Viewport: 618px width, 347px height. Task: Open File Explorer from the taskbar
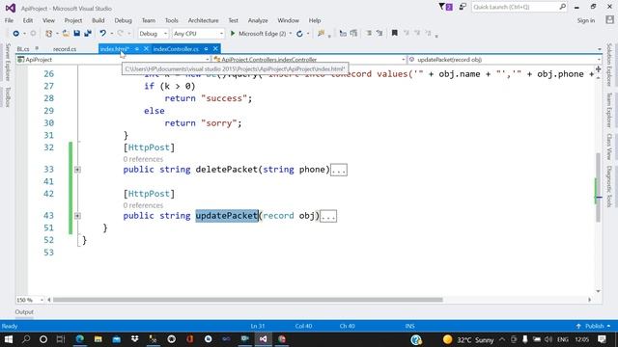click(98, 339)
